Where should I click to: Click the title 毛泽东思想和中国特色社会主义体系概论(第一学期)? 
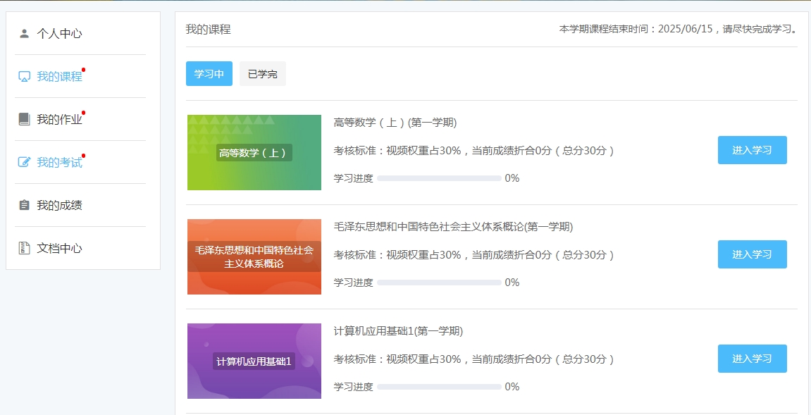pos(453,227)
